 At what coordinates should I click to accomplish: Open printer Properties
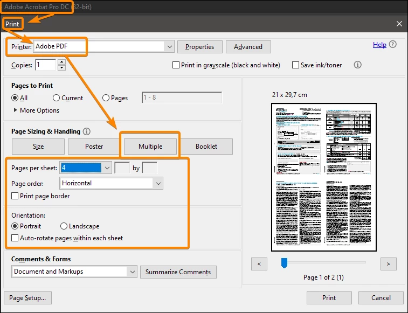coord(200,47)
